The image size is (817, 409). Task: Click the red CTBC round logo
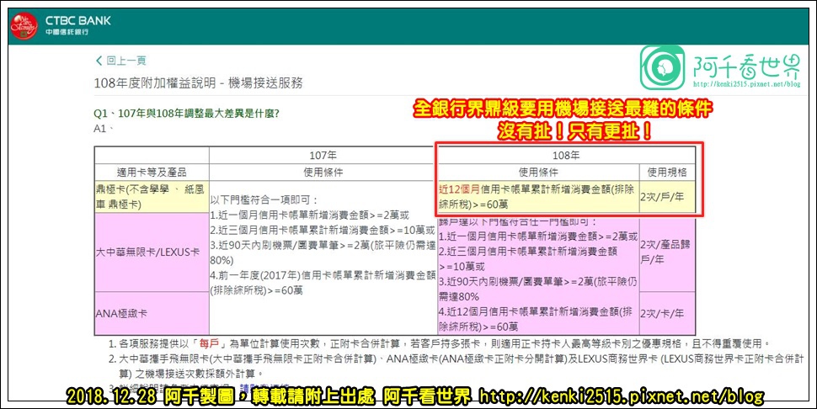coord(24,25)
